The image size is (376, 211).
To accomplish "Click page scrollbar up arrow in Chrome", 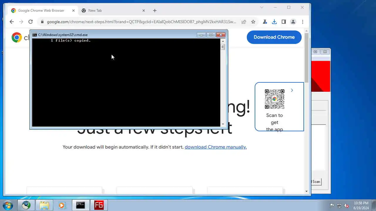I will (x=306, y=31).
